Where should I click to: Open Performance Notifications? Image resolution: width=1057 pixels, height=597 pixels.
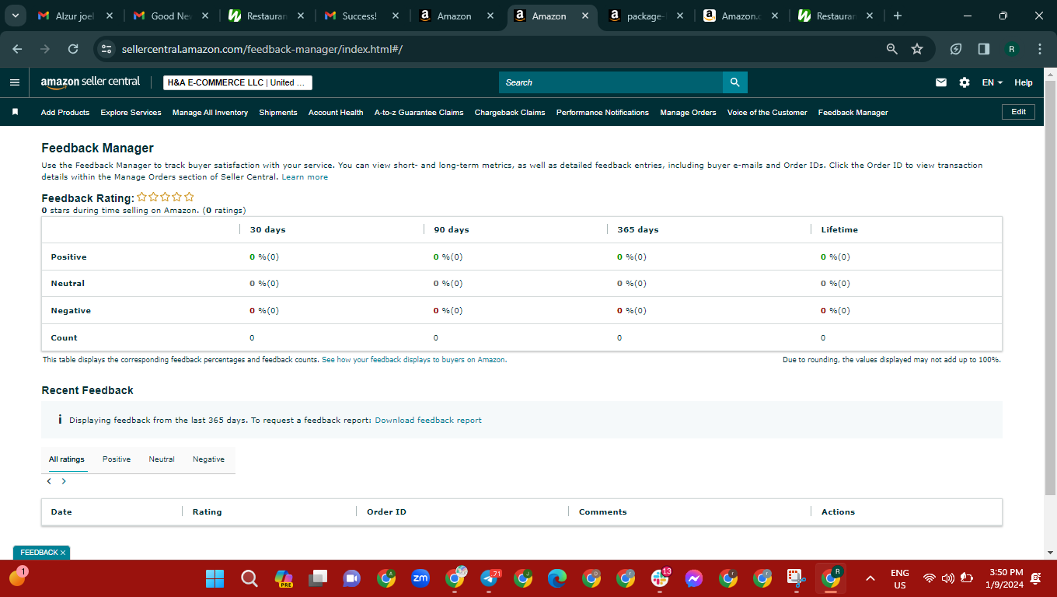(602, 113)
